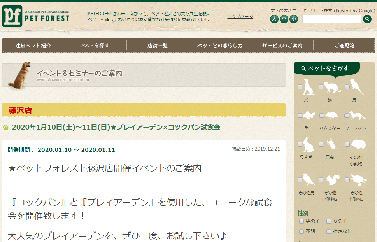Image resolution: width=377 pixels, height=242 pixels.
Task: Click the keyword search input field
Action: pos(332,19)
